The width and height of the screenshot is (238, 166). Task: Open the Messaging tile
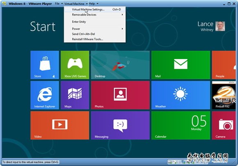click(x=120, y=125)
